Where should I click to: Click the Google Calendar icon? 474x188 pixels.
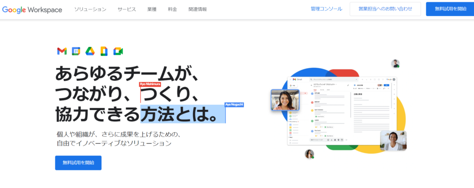point(76,51)
